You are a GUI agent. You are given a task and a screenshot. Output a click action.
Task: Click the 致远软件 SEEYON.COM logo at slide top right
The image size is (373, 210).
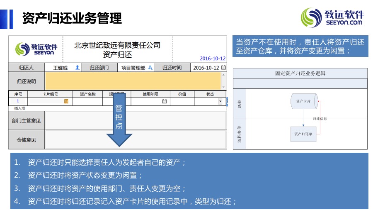tap(332, 17)
